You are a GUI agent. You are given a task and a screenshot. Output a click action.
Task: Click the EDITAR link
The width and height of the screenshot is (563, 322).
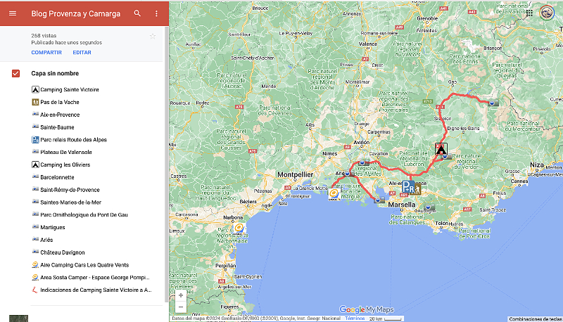82,52
